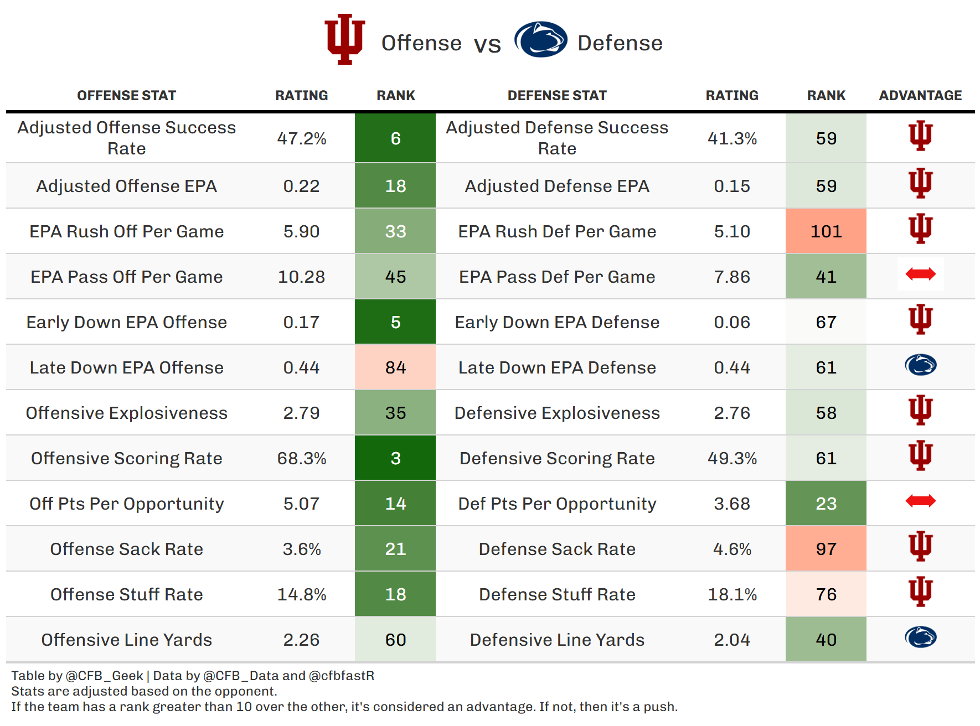980x726 pixels.
Task: Click push arrow in Pts Per Opportunity row
Action: click(x=920, y=501)
